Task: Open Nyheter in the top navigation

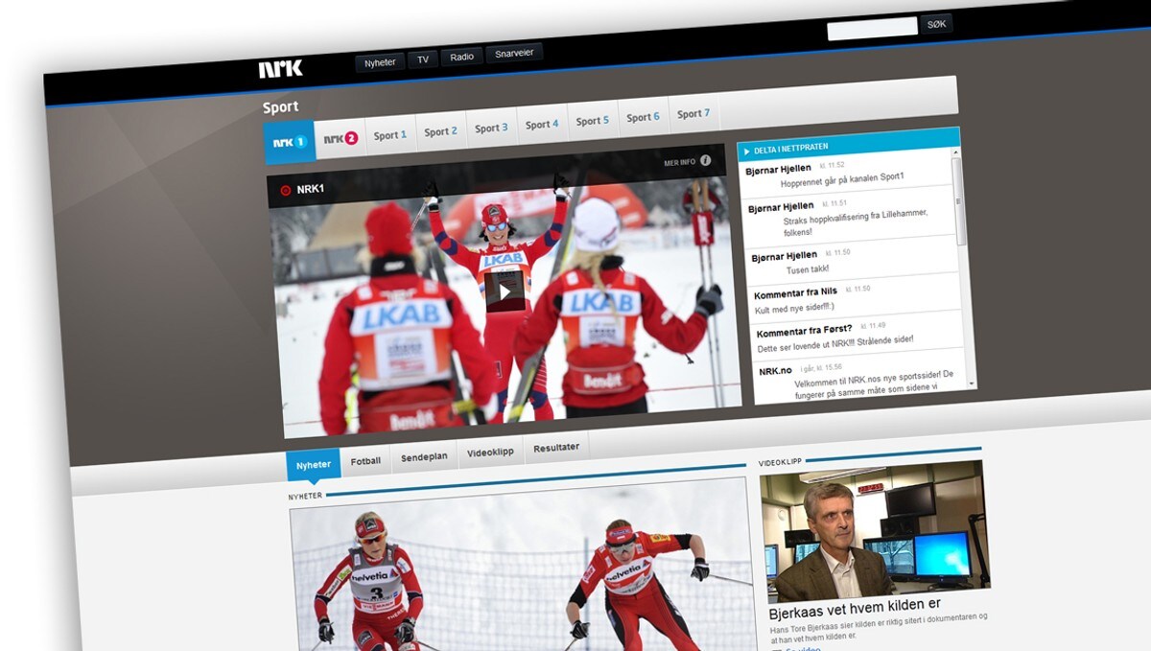Action: pyautogui.click(x=380, y=62)
